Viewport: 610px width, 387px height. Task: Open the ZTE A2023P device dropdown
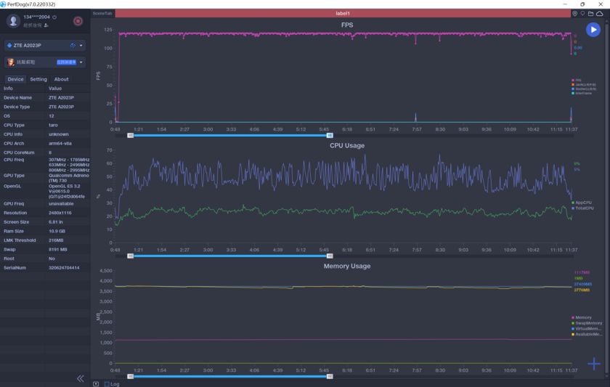click(x=81, y=46)
